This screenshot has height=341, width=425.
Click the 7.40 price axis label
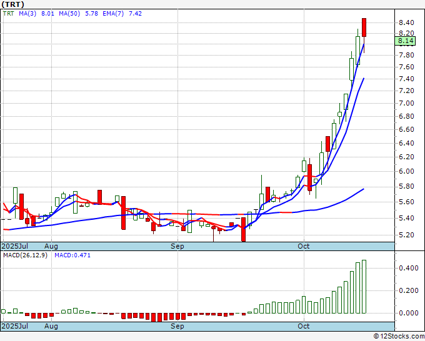point(406,79)
